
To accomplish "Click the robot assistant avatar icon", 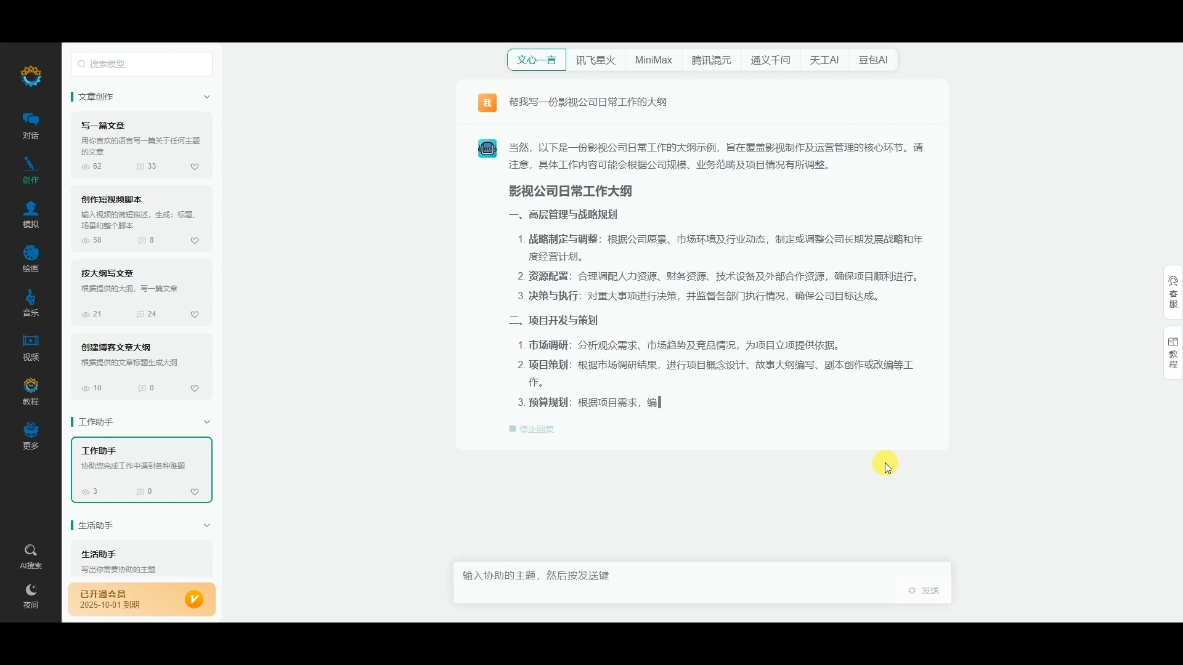I will tap(487, 148).
